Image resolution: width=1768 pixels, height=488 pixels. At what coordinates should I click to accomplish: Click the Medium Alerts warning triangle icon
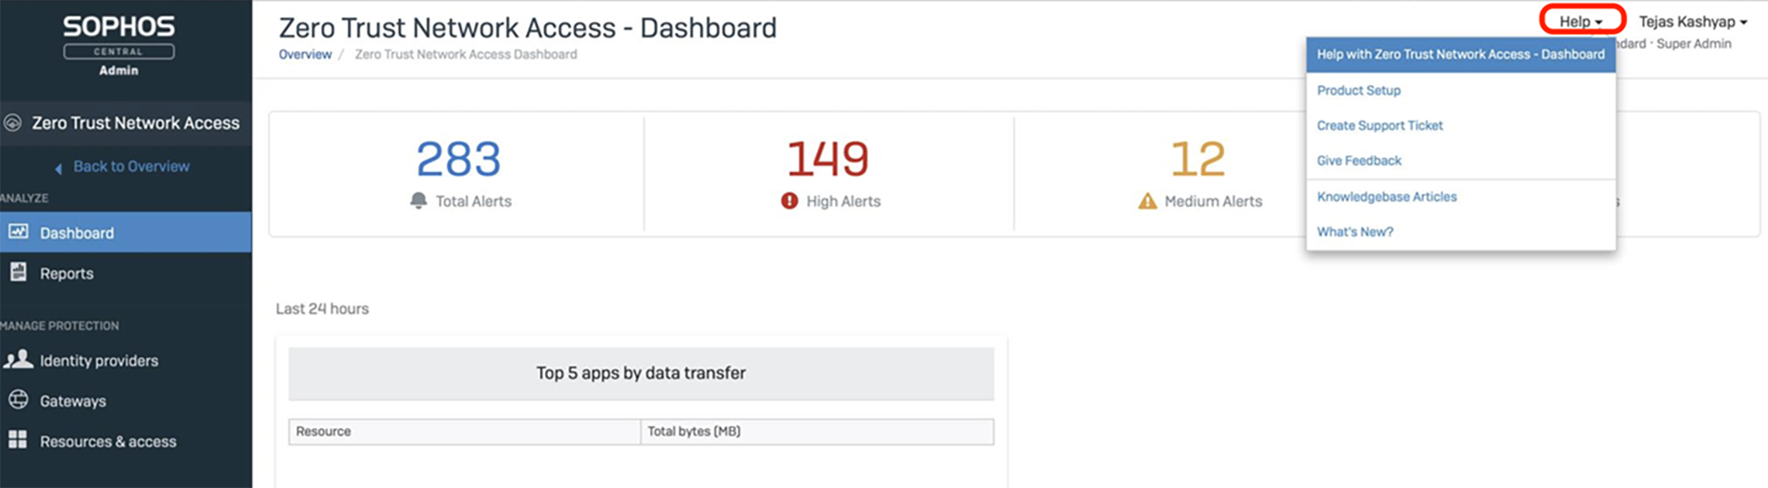point(1147,201)
